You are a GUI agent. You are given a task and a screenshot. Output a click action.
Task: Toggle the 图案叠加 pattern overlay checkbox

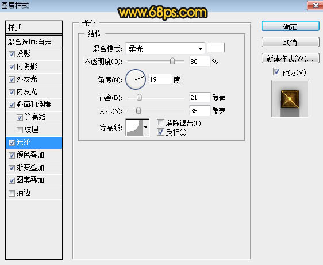pos(11,180)
